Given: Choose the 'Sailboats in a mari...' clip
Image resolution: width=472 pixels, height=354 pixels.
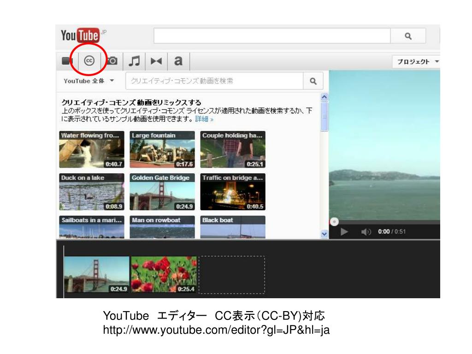Looking at the screenshot, I should 92,227.
